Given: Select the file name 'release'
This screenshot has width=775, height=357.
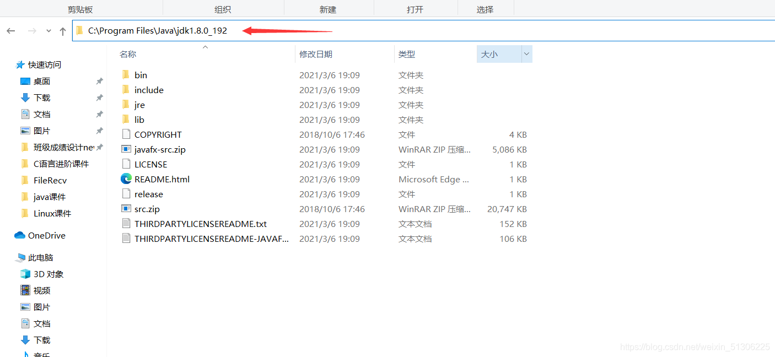Looking at the screenshot, I should 149,194.
